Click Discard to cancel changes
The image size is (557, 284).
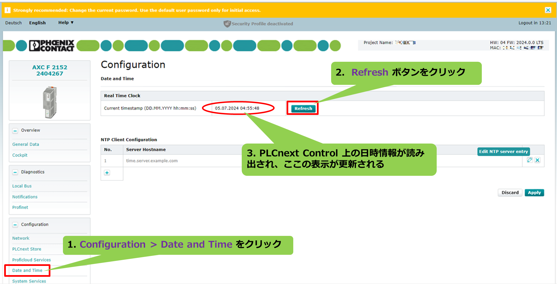coord(510,192)
